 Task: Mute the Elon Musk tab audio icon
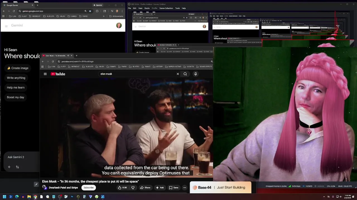[x=68, y=56]
